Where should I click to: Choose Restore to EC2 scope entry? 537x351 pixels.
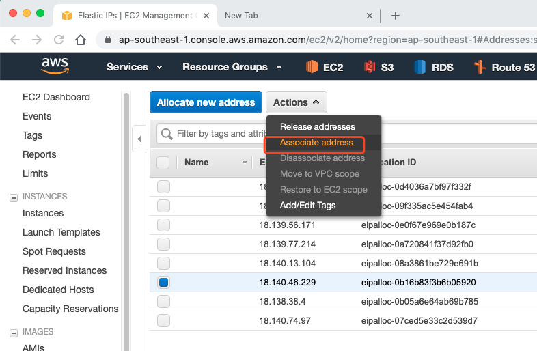coord(324,190)
